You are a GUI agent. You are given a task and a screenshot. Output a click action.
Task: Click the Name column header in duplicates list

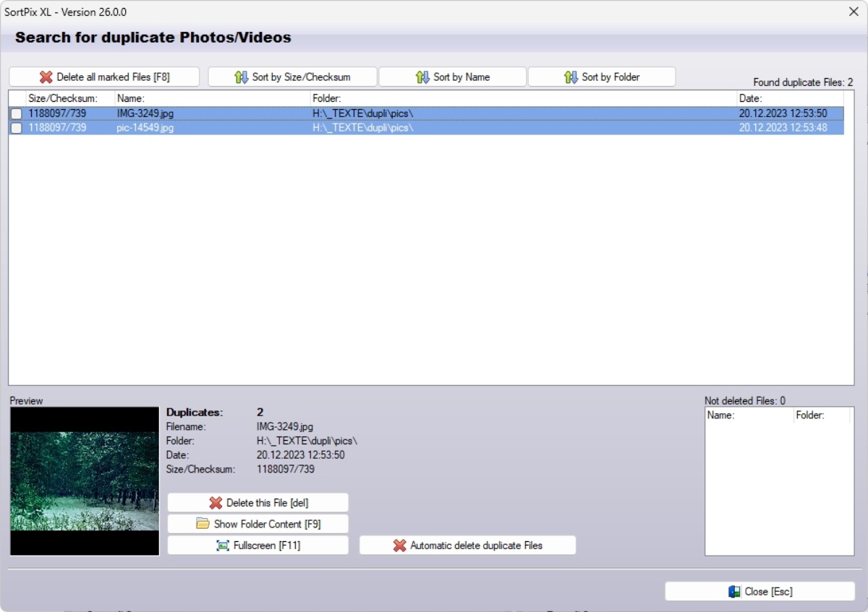[x=213, y=98]
